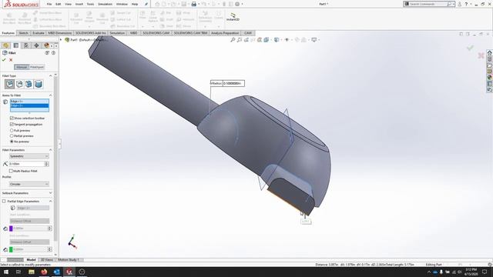This screenshot has width=493, height=277.
Task: Select Face Fillet type
Action: (x=29, y=84)
